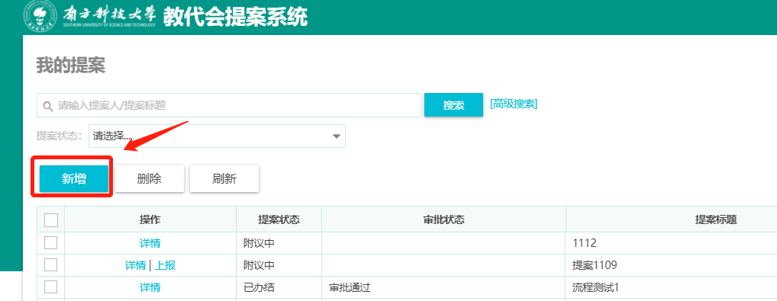Open the 提案状态 dropdown
The height and width of the screenshot is (301, 777).
(217, 136)
